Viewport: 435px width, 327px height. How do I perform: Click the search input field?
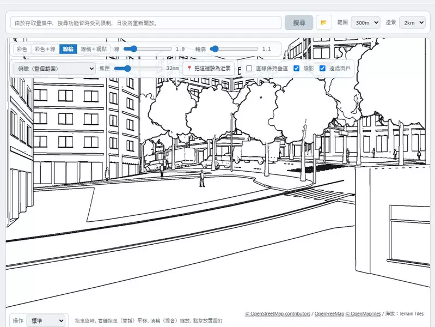pos(146,23)
